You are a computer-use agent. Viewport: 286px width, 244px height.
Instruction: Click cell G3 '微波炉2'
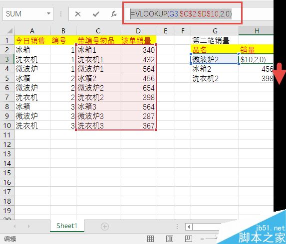(215, 59)
